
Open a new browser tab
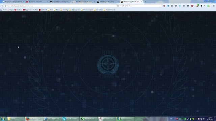(x=145, y=2)
